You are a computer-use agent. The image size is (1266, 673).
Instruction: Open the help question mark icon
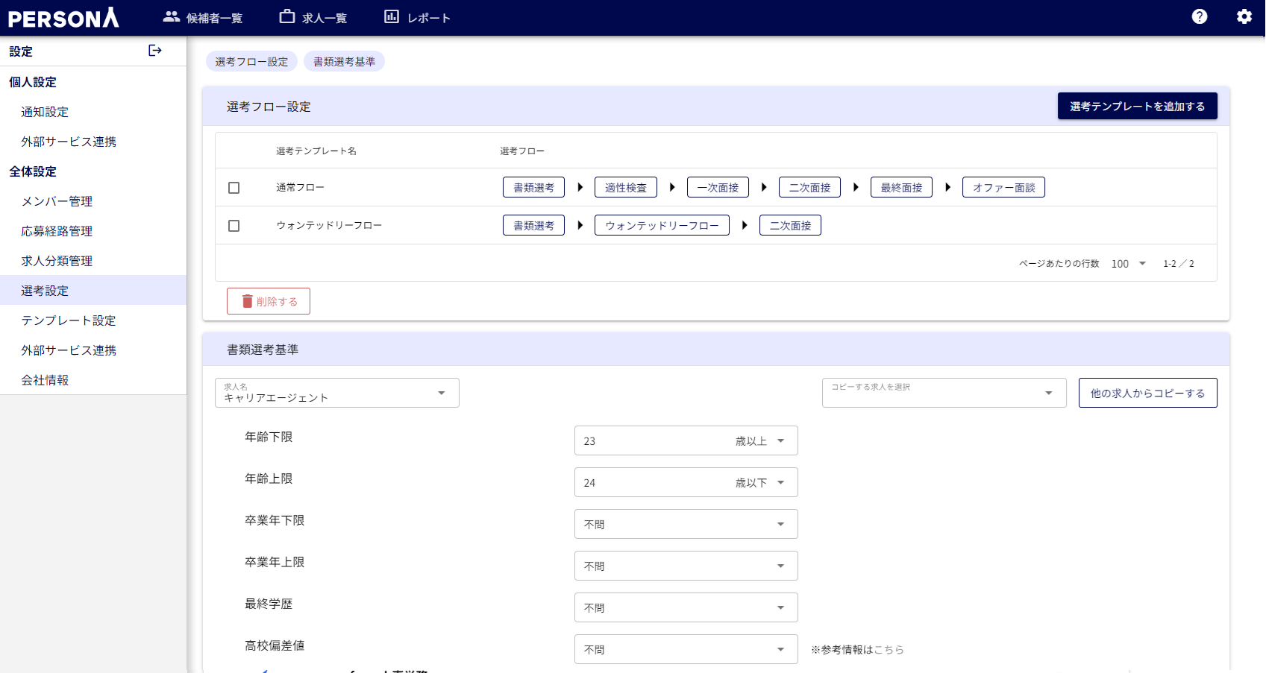[1200, 16]
